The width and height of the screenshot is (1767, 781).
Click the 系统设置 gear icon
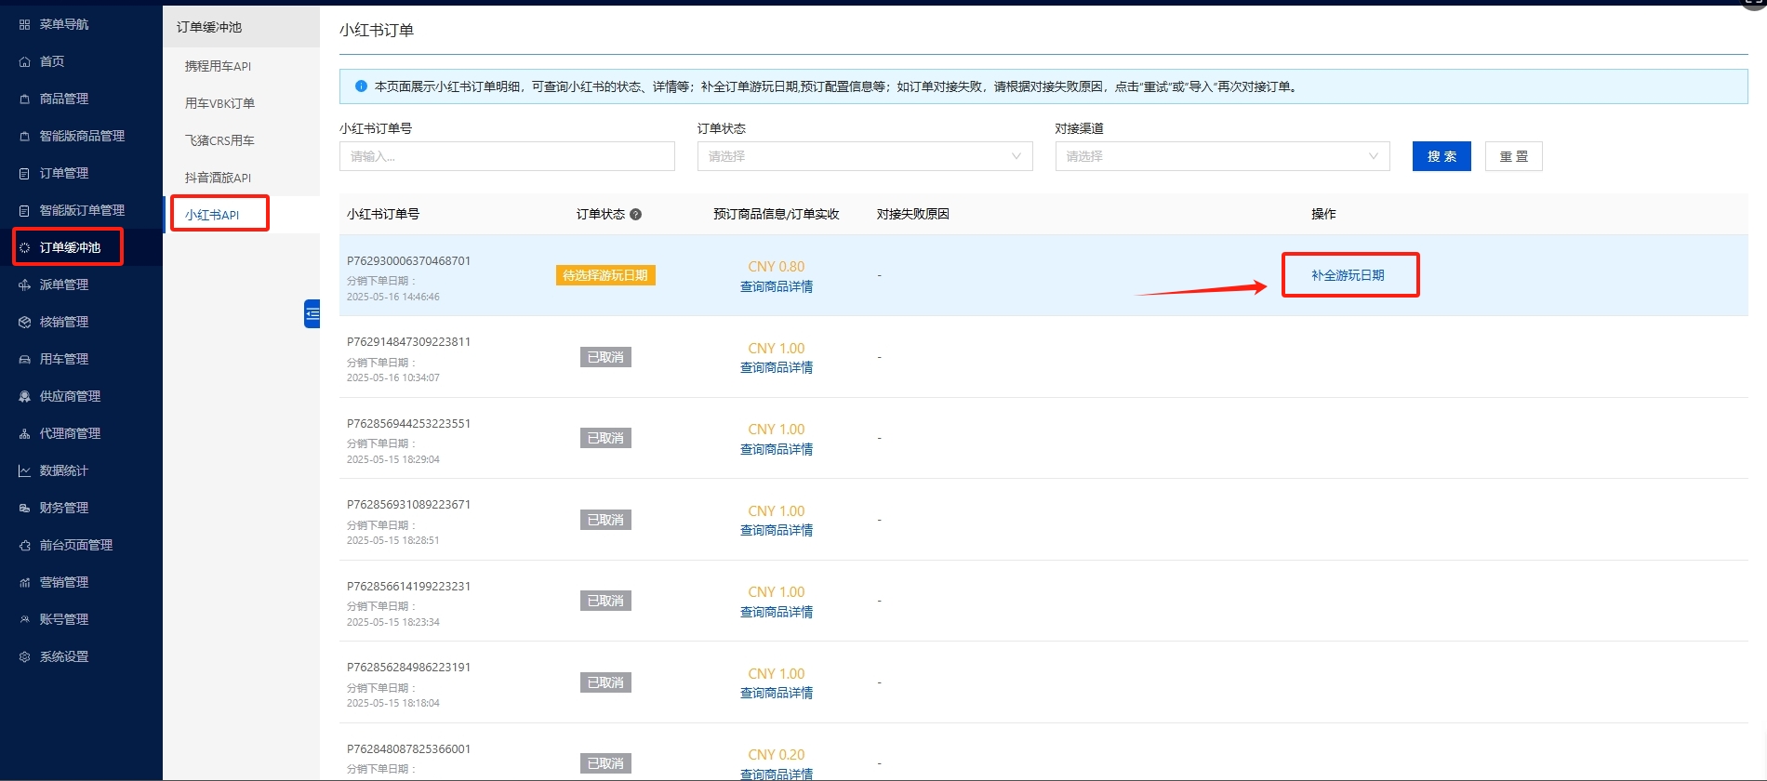click(x=24, y=656)
